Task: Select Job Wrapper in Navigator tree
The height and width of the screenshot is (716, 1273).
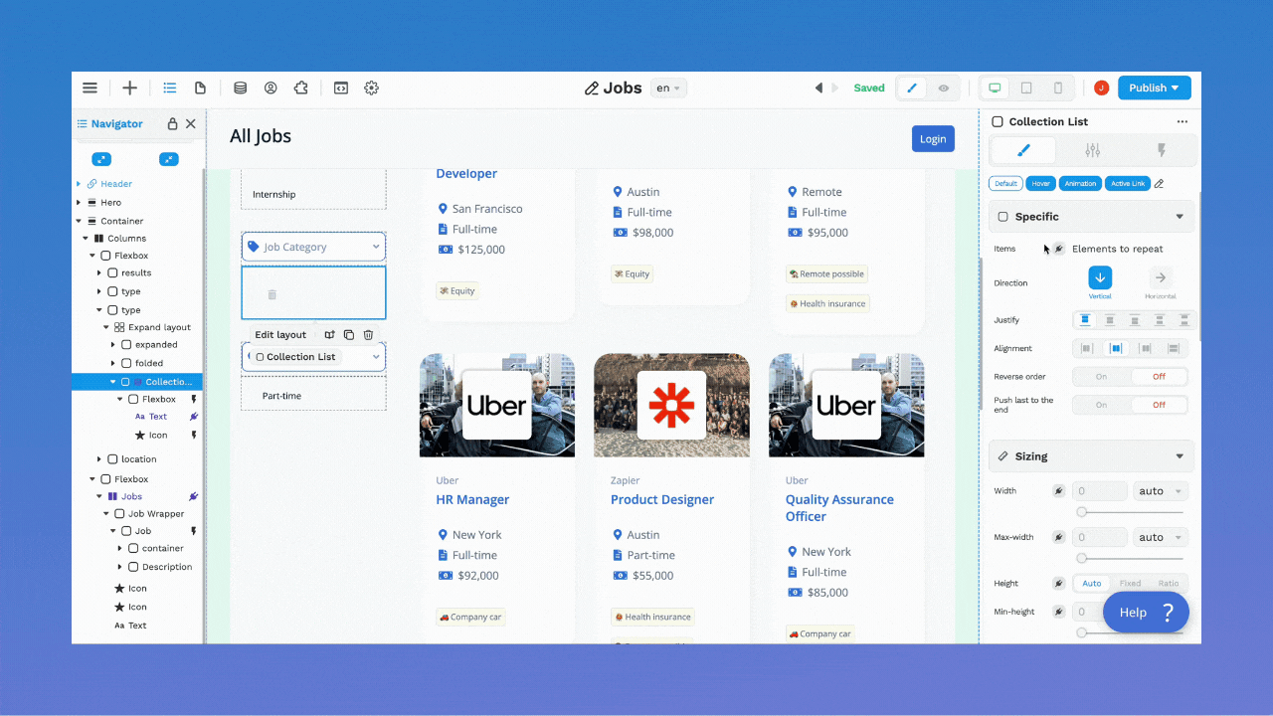Action: click(x=156, y=514)
